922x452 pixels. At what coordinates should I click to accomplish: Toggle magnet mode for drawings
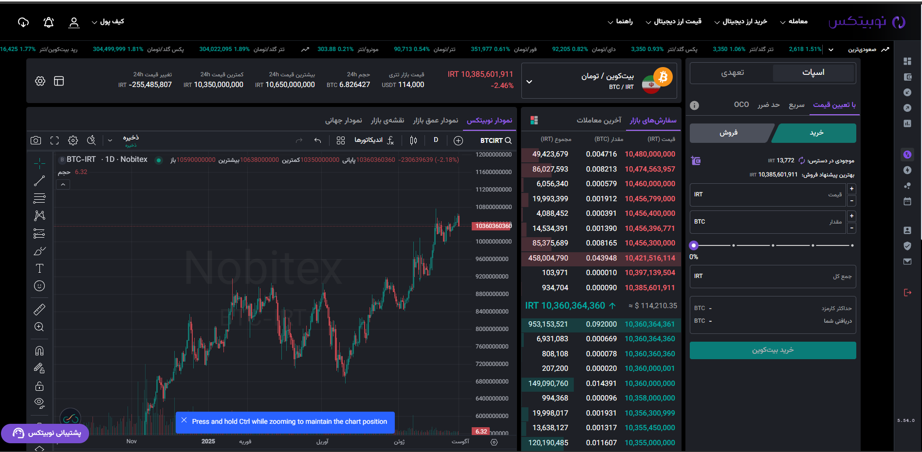click(39, 351)
